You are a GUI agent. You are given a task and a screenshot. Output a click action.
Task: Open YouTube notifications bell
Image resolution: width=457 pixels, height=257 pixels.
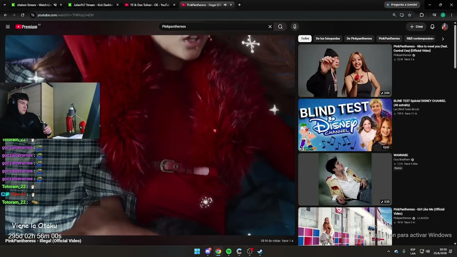(x=432, y=26)
